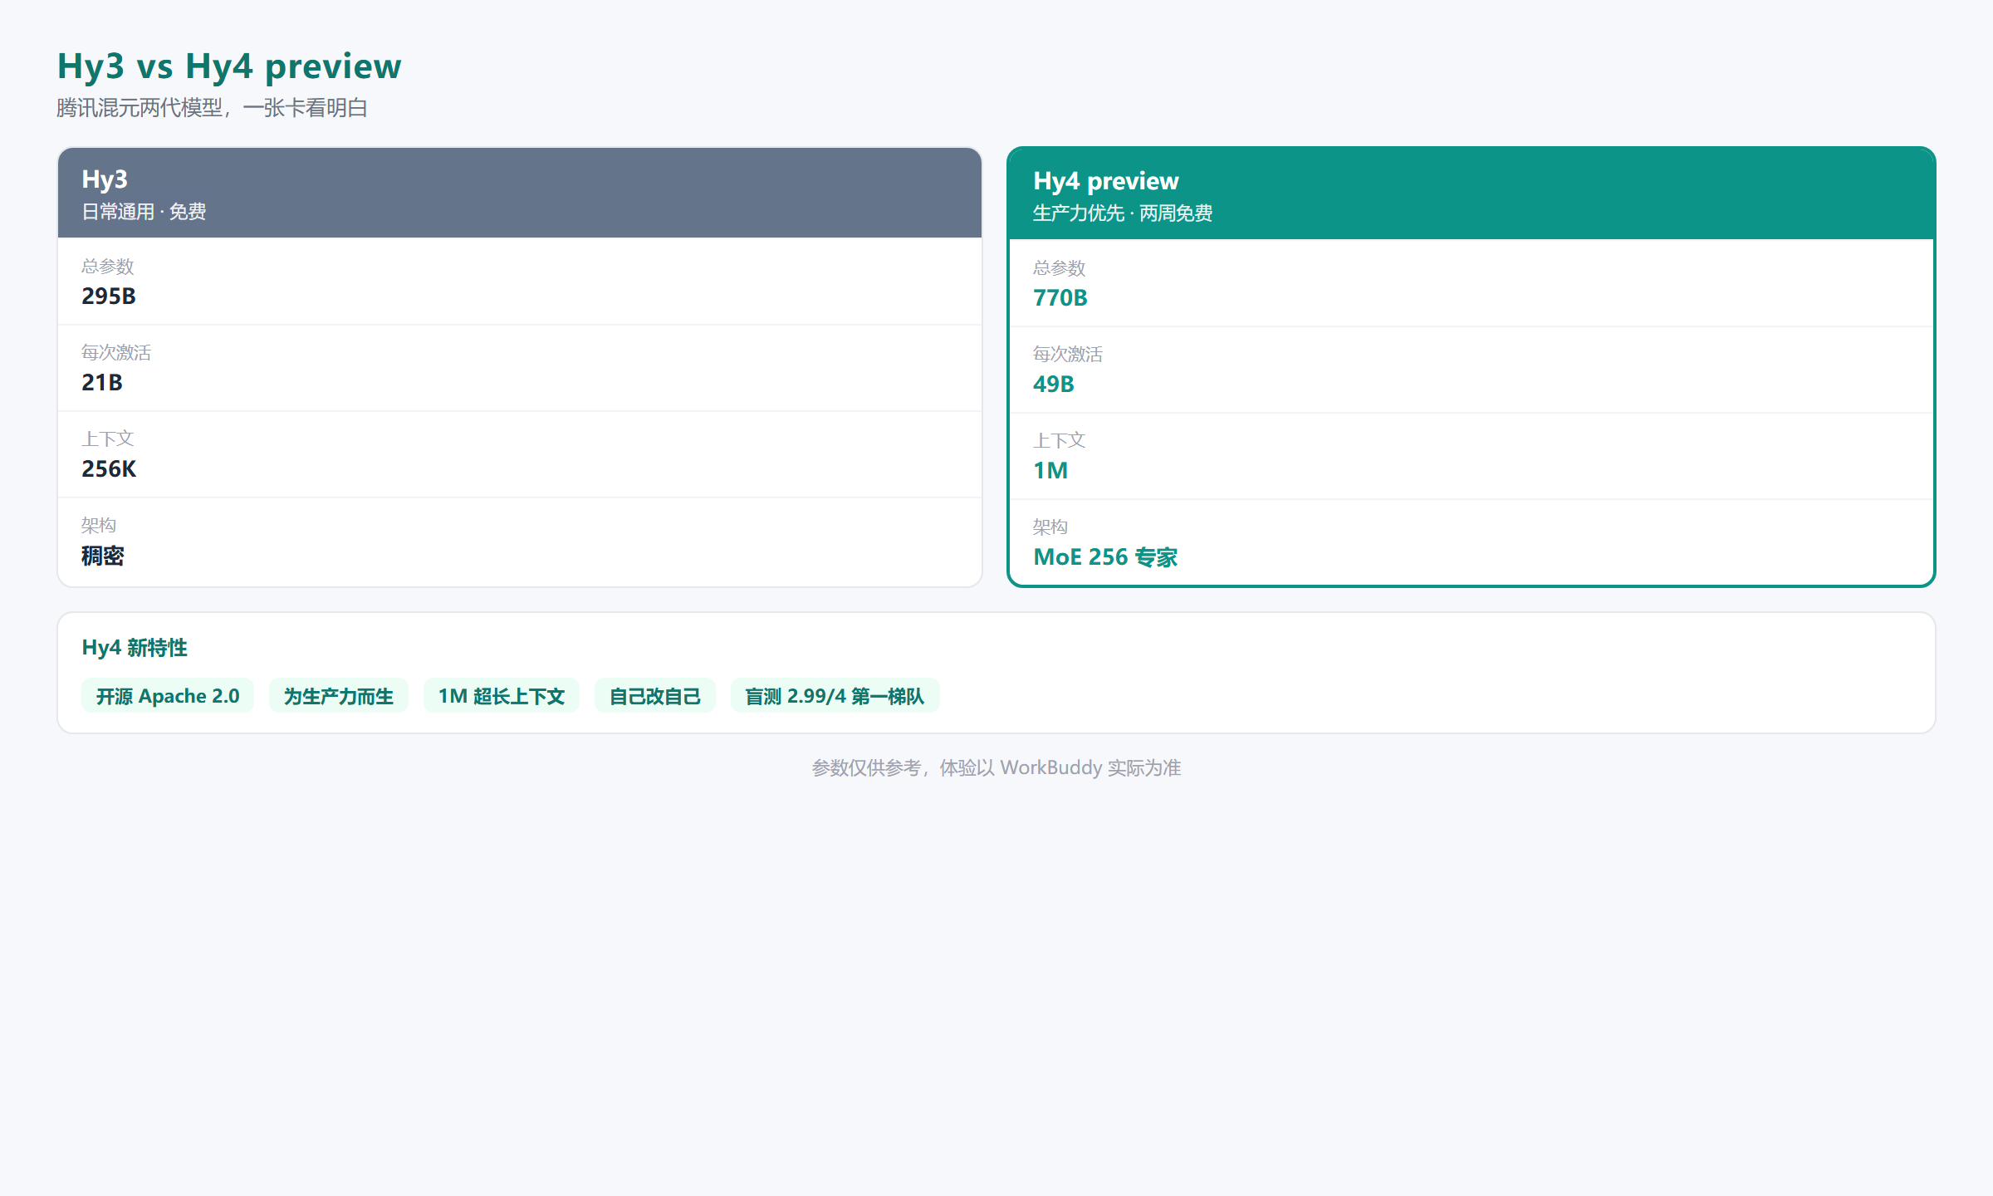Click the "生产力优先 · 两周免费" tagline
Image resolution: width=1993 pixels, height=1196 pixels.
click(1123, 213)
